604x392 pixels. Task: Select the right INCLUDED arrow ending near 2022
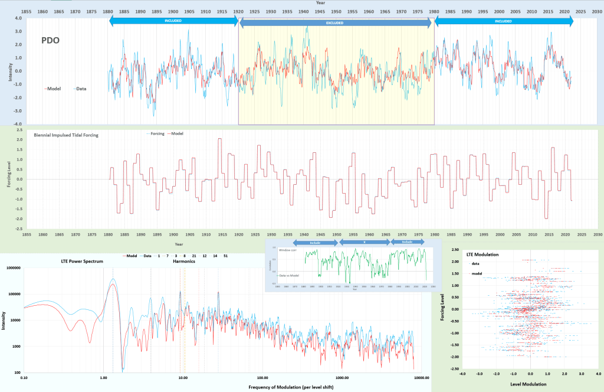503,21
